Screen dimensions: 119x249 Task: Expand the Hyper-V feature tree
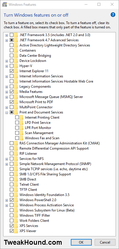[x=7, y=66]
